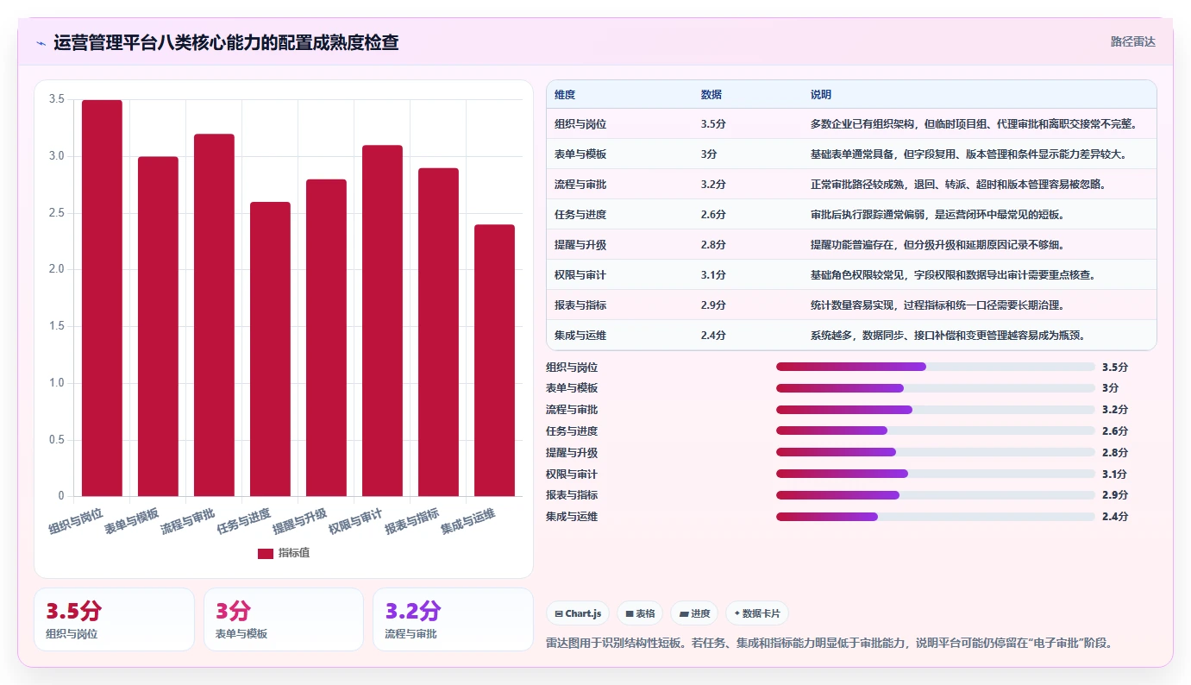
Task: Click the 任务与进度 x-axis label
Action: tap(246, 522)
